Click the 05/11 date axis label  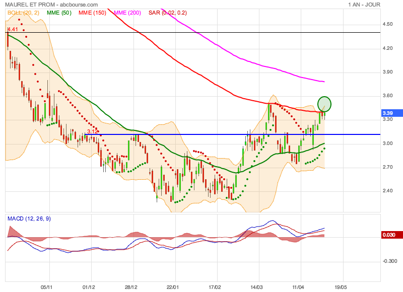click(x=46, y=287)
